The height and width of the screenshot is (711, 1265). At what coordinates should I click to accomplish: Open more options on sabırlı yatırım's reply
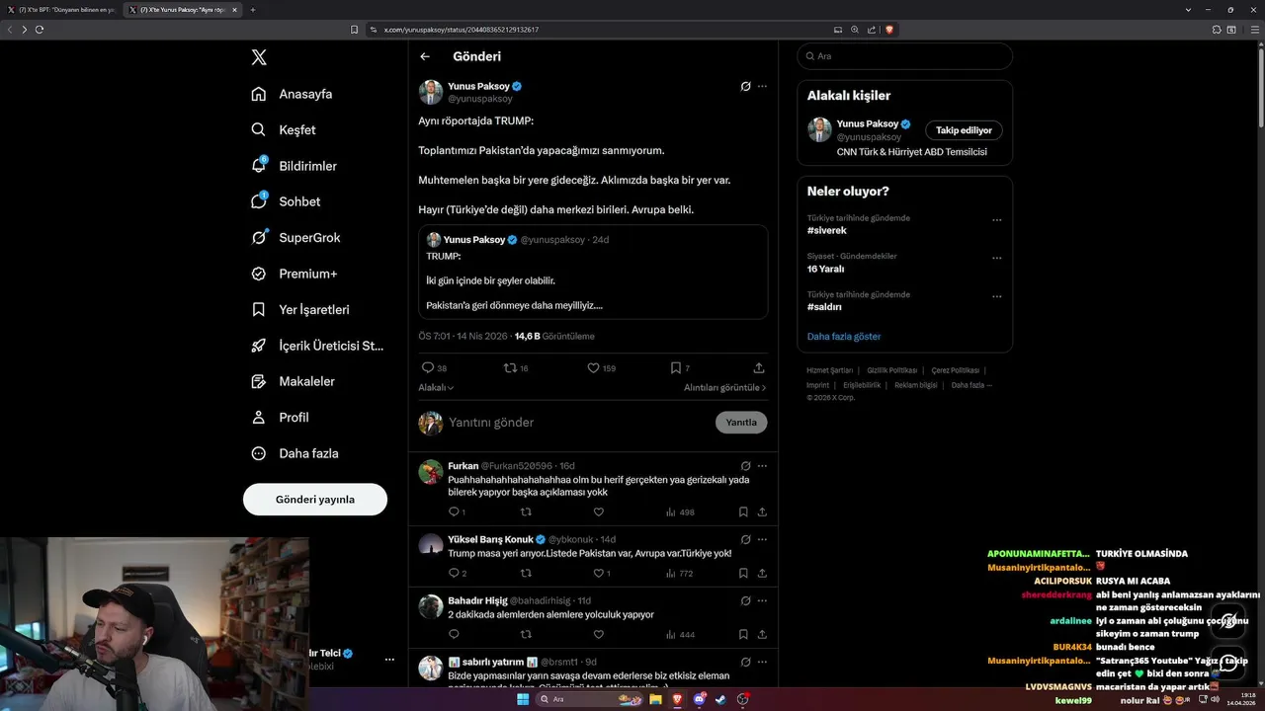click(762, 661)
